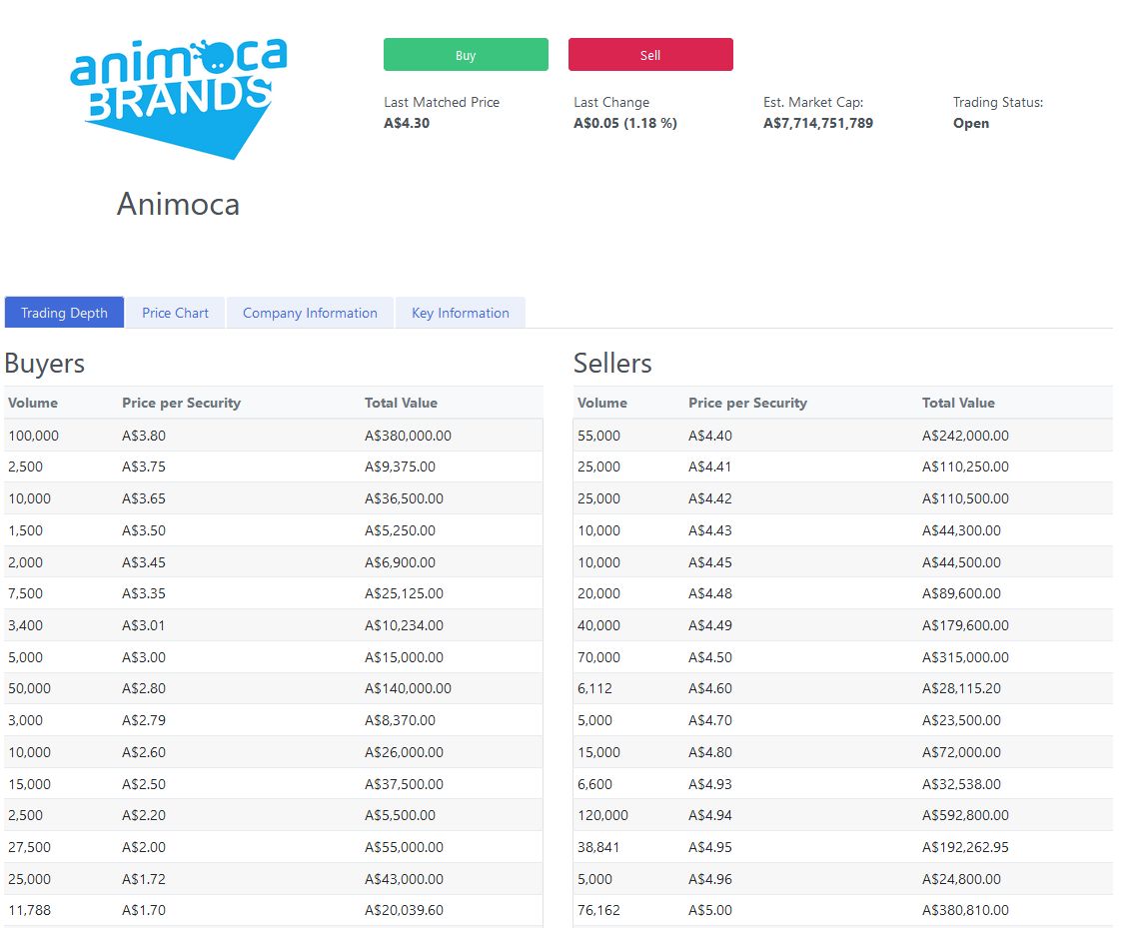
Task: Select buyer total value A$380,000.00
Action: (408, 436)
